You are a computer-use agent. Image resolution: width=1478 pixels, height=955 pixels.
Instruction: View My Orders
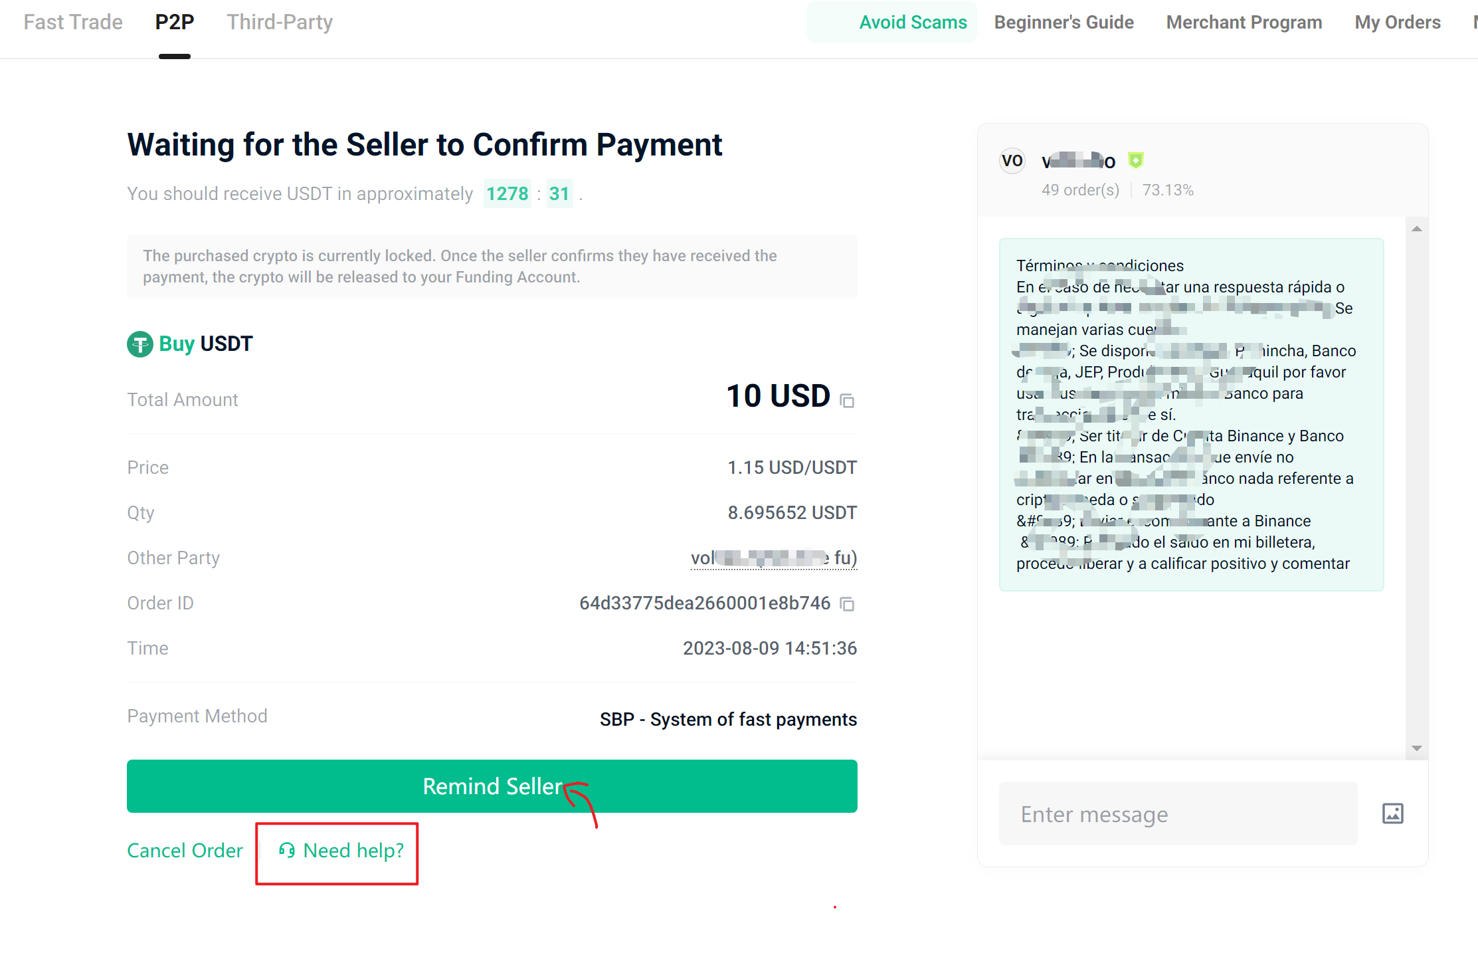(x=1398, y=22)
